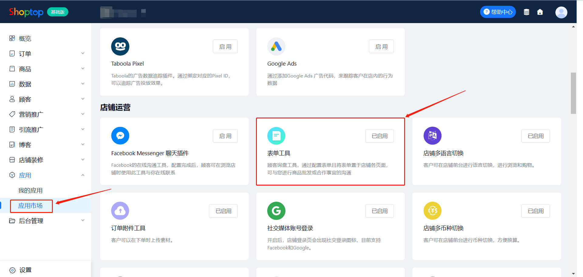The height and width of the screenshot is (277, 583).
Task: Click 已启用 on 订单附件工具 card
Action: tap(223, 211)
